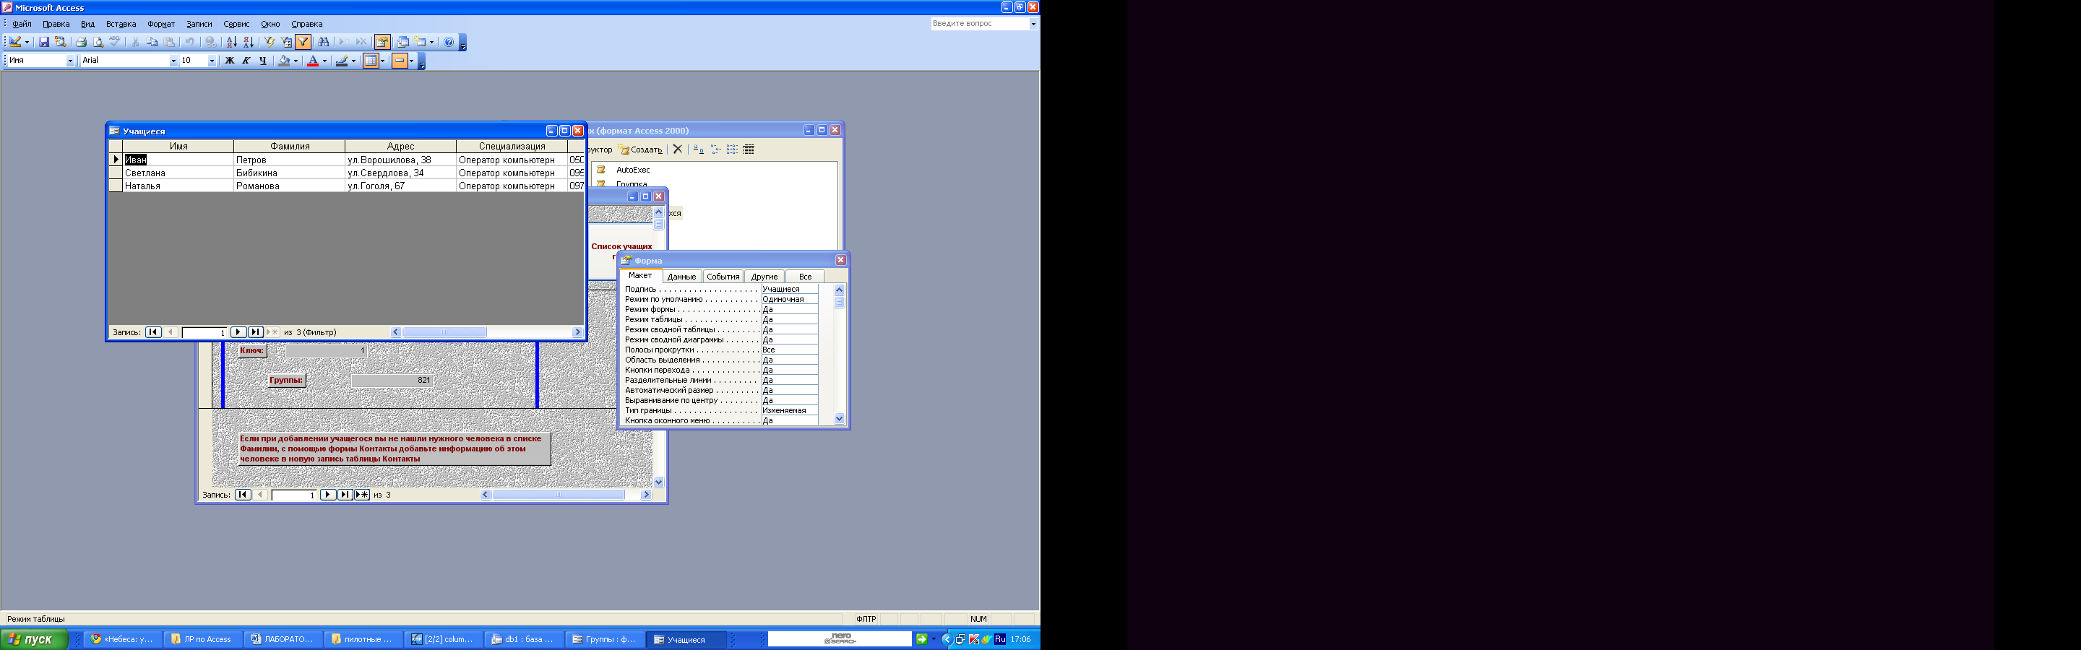Go to last record in Учащиеся navigator
The height and width of the screenshot is (650, 2081).
pyautogui.click(x=255, y=332)
